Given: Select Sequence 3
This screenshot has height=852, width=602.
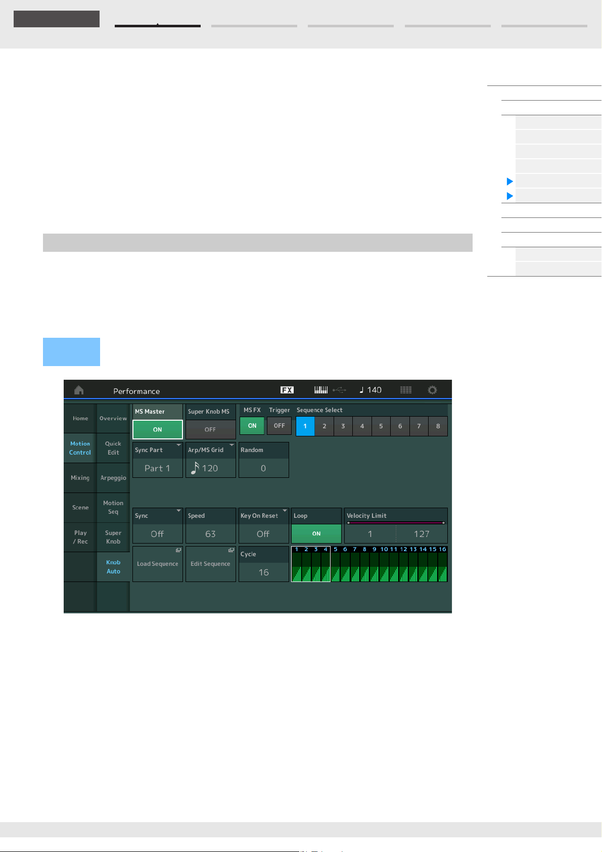Looking at the screenshot, I should 343,426.
